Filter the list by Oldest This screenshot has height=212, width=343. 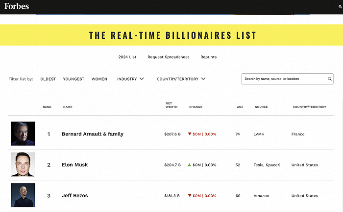[x=48, y=79]
